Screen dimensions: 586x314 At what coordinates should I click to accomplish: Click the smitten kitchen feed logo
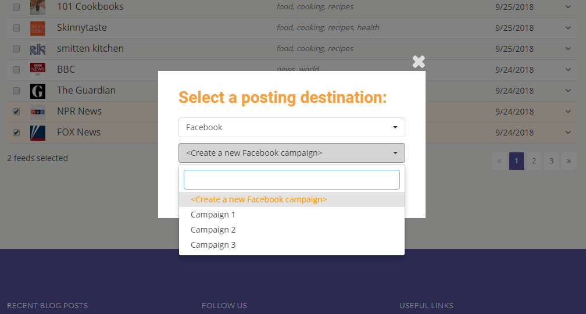pyautogui.click(x=38, y=49)
